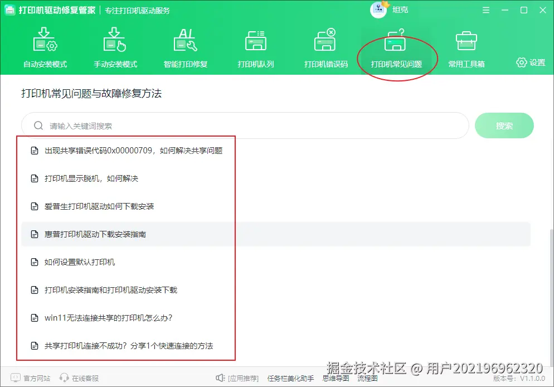Open article 爱普生打印机驱动如何下载安装
This screenshot has height=387, width=554.
coord(99,206)
